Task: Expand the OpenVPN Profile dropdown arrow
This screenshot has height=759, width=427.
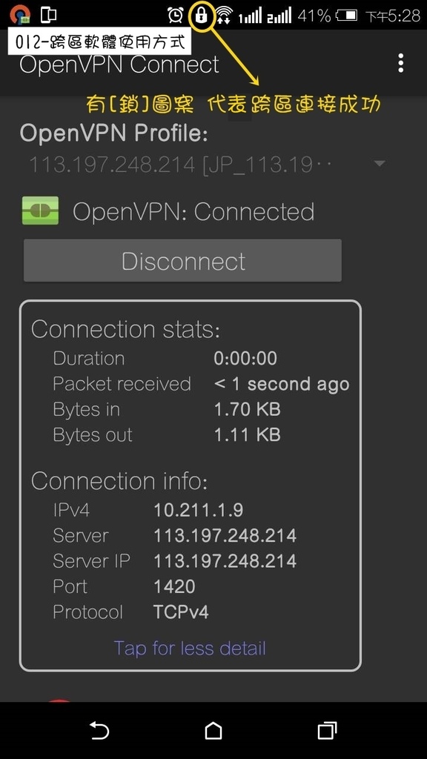Action: (x=380, y=164)
